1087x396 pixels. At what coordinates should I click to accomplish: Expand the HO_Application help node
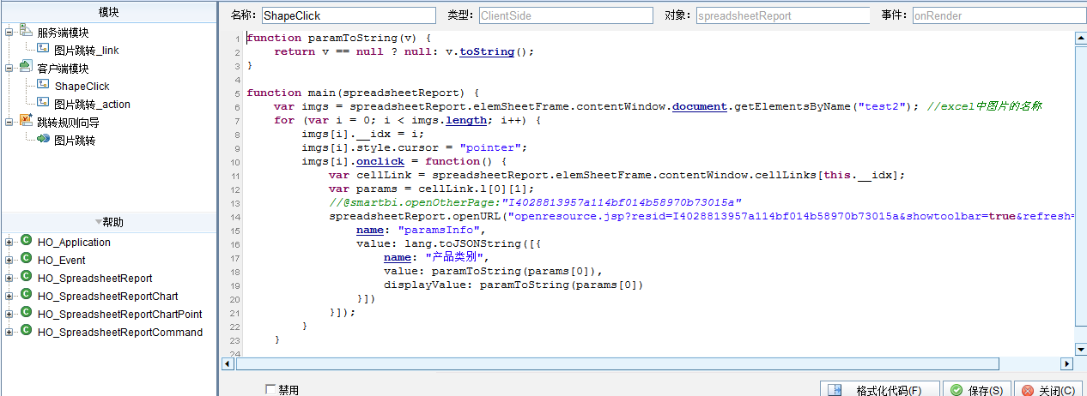9,242
